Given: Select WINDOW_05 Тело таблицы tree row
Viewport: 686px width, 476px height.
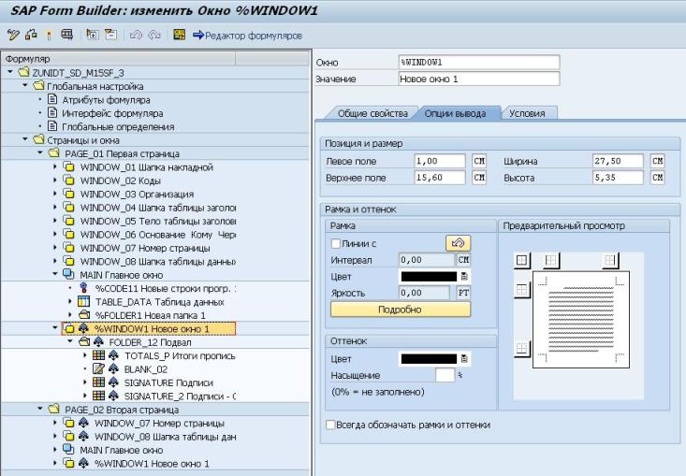Looking at the screenshot, I should pos(158,221).
